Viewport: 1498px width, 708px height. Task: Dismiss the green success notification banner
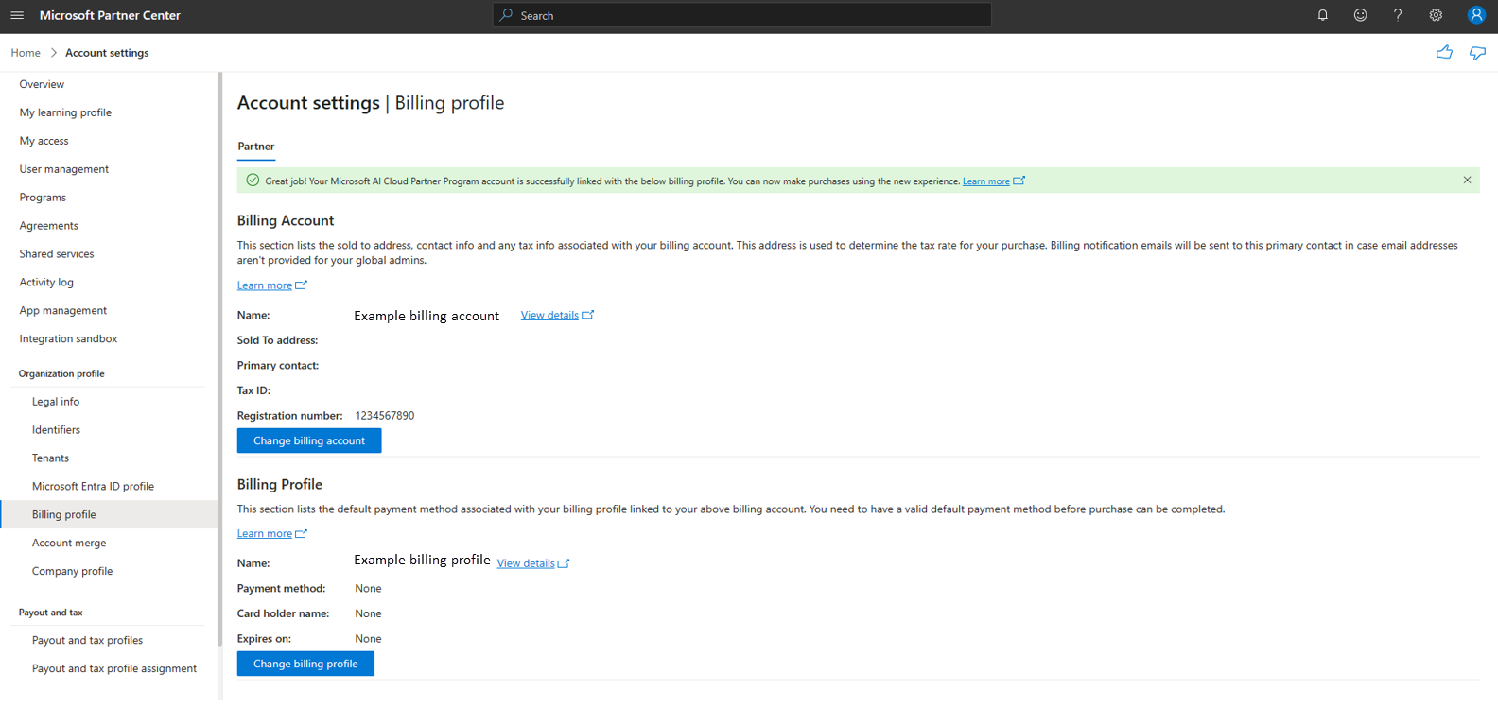(1467, 181)
